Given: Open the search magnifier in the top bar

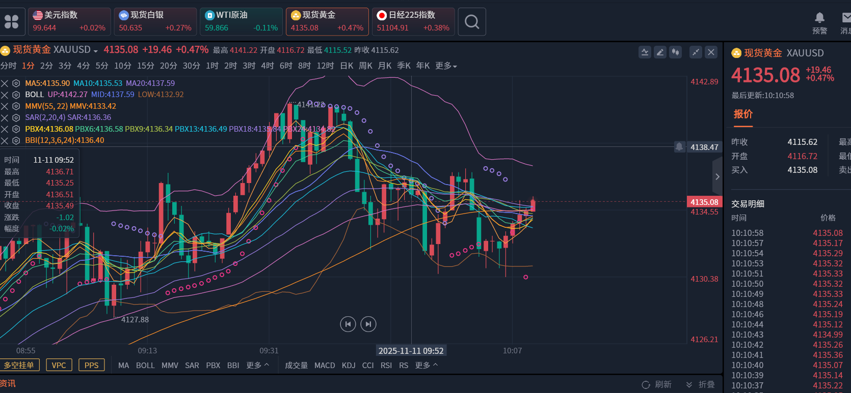Looking at the screenshot, I should tap(472, 22).
